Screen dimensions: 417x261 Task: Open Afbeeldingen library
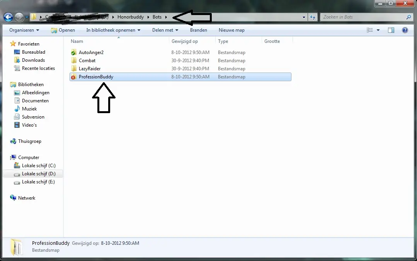pos(36,93)
